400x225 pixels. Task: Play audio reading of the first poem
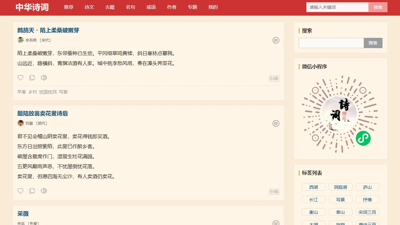tap(44, 77)
